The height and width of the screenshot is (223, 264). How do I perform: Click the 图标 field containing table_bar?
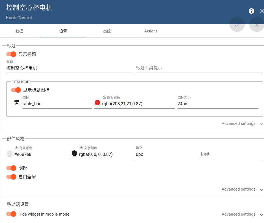coord(57,104)
